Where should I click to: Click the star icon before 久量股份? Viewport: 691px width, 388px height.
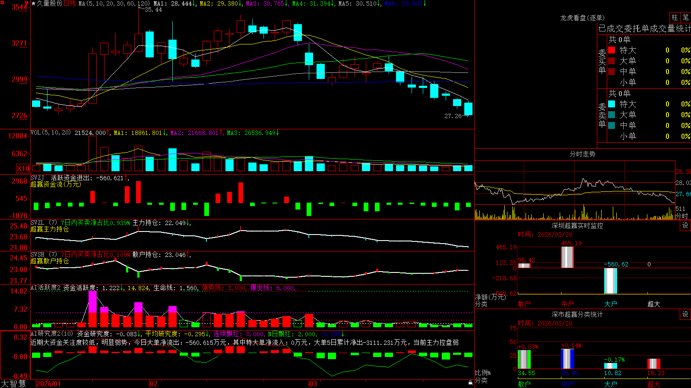33,3
